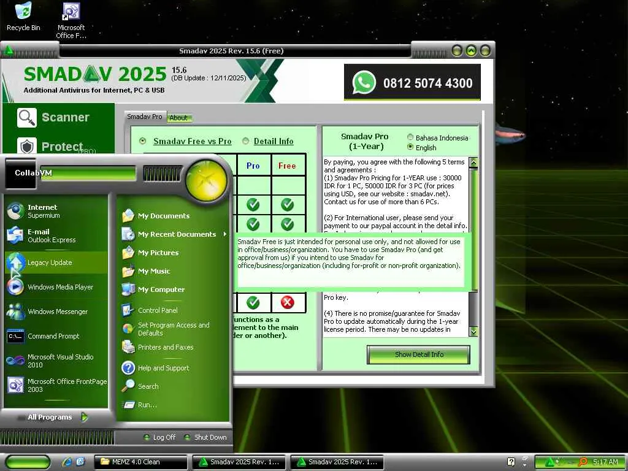Switch to first Smadav 2025 taskbar window
Viewport: 628px width, 471px height.
click(239, 462)
